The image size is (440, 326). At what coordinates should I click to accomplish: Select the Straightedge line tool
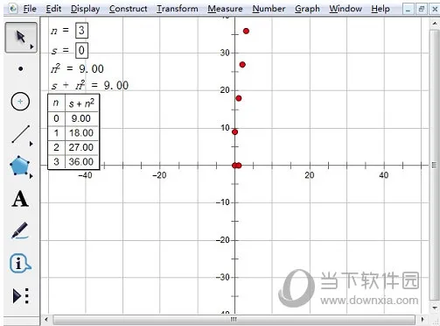20,134
